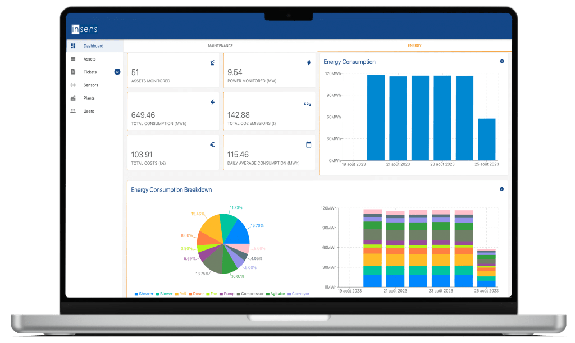Open info icon for Energy Consumption Breakdown

pyautogui.click(x=501, y=189)
